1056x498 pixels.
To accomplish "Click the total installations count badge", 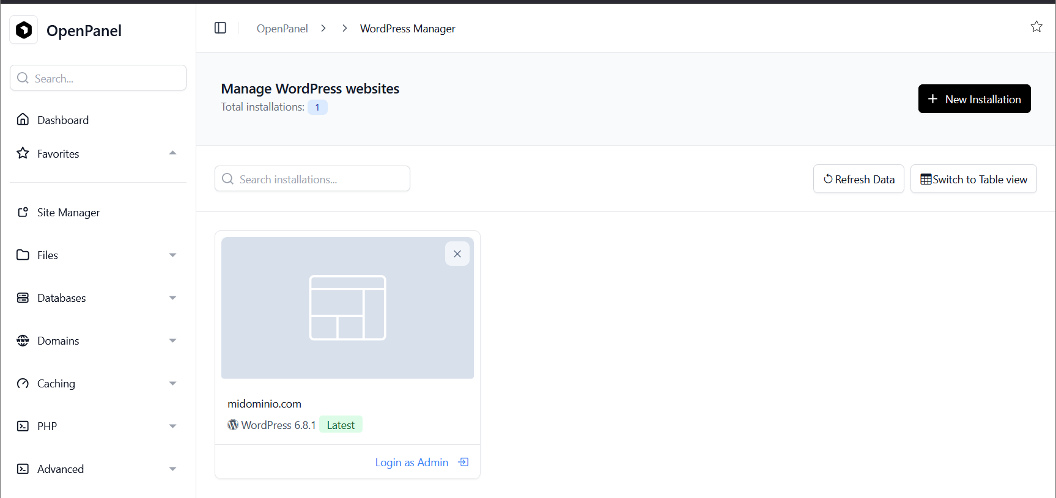I will 317,107.
